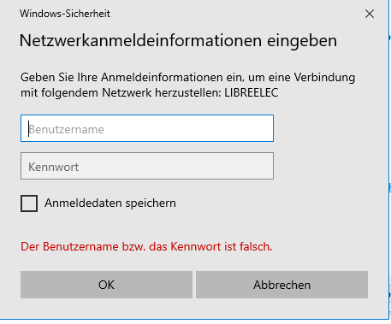Place the cursor at the Benutzername placeholder text
Screen dimensions: 391x324
pos(67,129)
